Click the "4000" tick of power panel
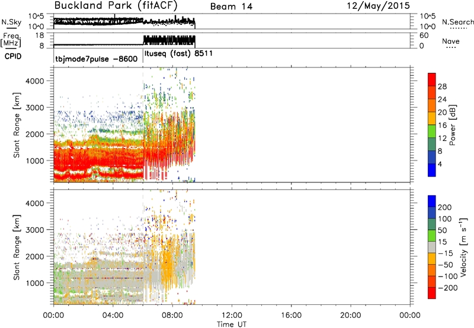This screenshot has height=328, width=474. pos(34,81)
